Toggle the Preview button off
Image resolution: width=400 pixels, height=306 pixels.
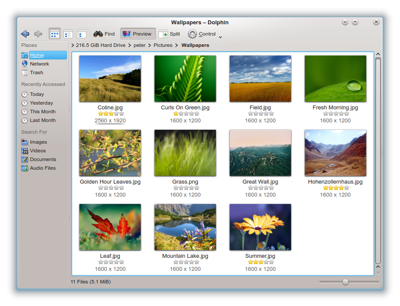pyautogui.click(x=138, y=34)
